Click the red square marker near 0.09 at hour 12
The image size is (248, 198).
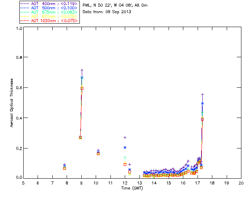click(x=125, y=164)
